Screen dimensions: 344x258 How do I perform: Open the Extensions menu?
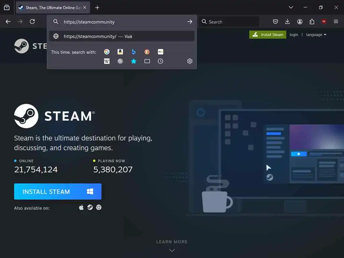click(x=312, y=21)
